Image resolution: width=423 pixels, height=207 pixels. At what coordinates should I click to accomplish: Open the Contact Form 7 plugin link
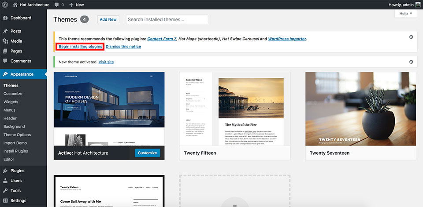[162, 39]
